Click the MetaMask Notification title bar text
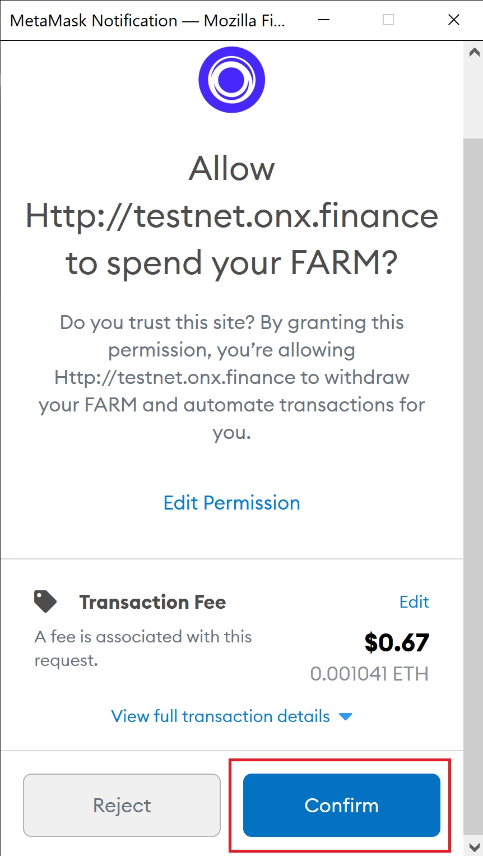 (148, 21)
